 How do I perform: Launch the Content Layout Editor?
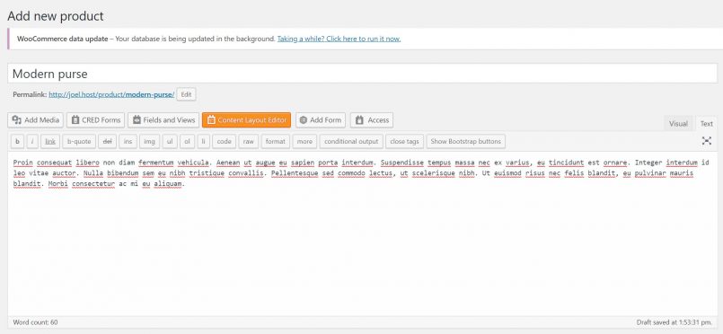point(246,120)
